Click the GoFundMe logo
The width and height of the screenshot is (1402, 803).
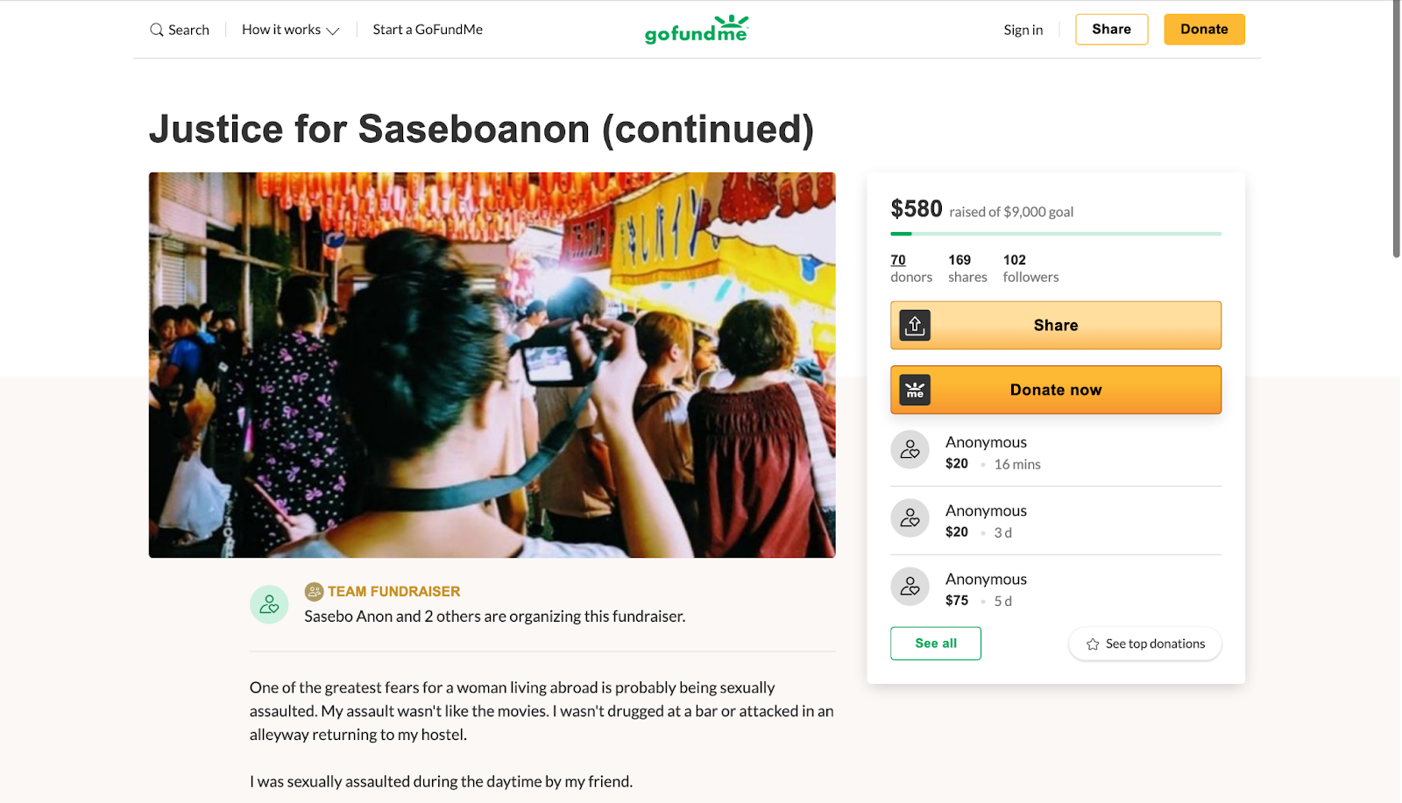click(697, 29)
